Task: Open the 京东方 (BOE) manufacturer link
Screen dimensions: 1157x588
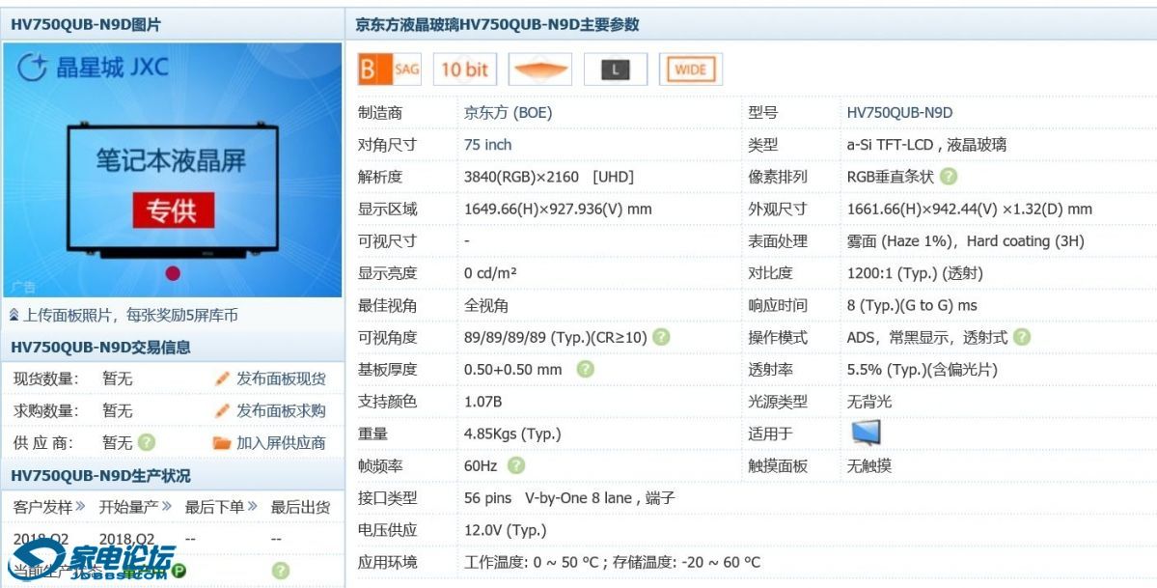Action: 508,112
